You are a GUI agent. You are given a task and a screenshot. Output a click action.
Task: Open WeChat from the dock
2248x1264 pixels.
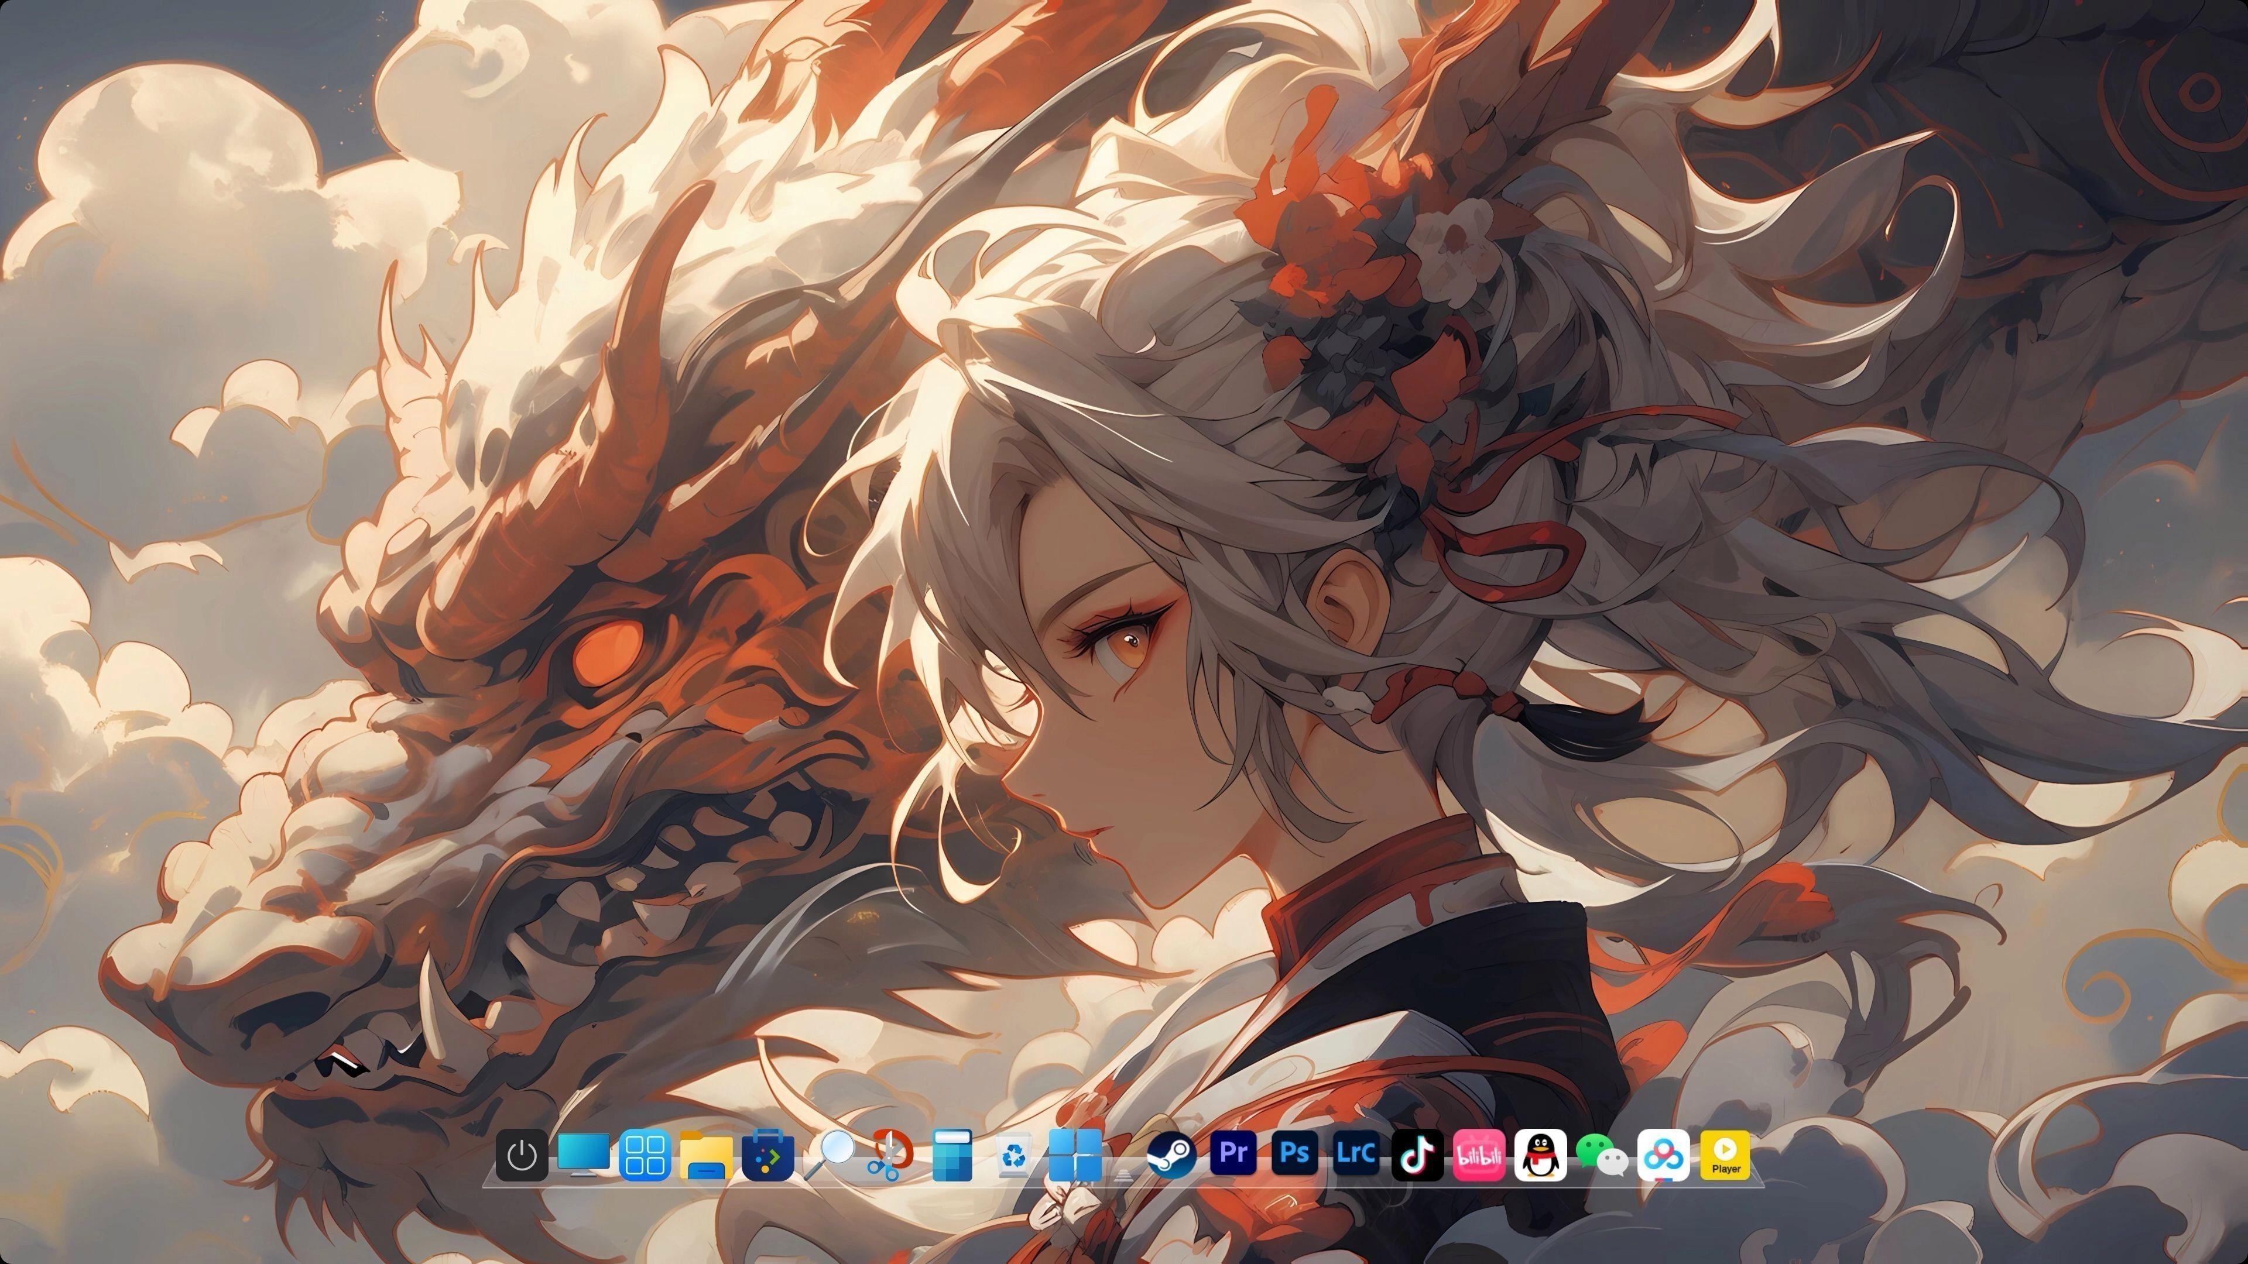[1602, 1155]
